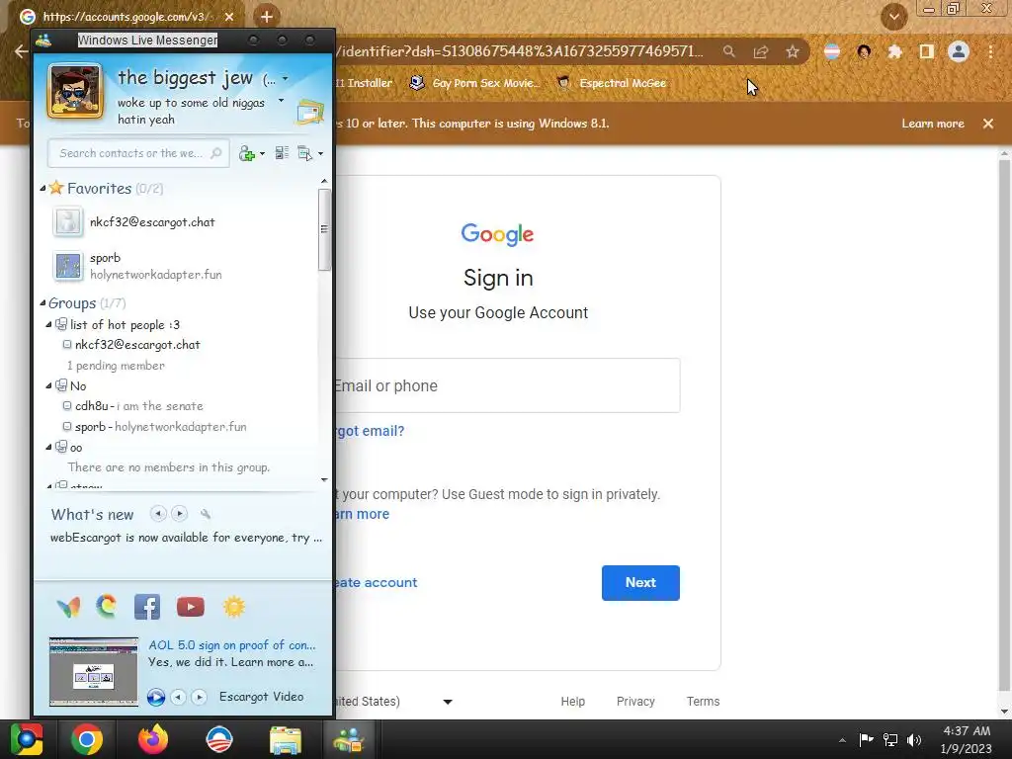Screen dimensions: 1012x759
Task: Click the second colorful swirl app icon
Action: pos(107,606)
